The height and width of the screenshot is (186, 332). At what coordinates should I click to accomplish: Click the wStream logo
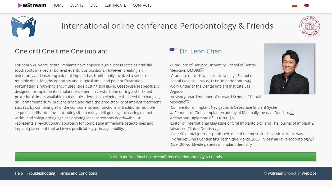pyautogui.click(x=32, y=5)
